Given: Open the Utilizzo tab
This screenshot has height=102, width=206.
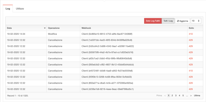Looking at the screenshot, I should coord(20,9).
